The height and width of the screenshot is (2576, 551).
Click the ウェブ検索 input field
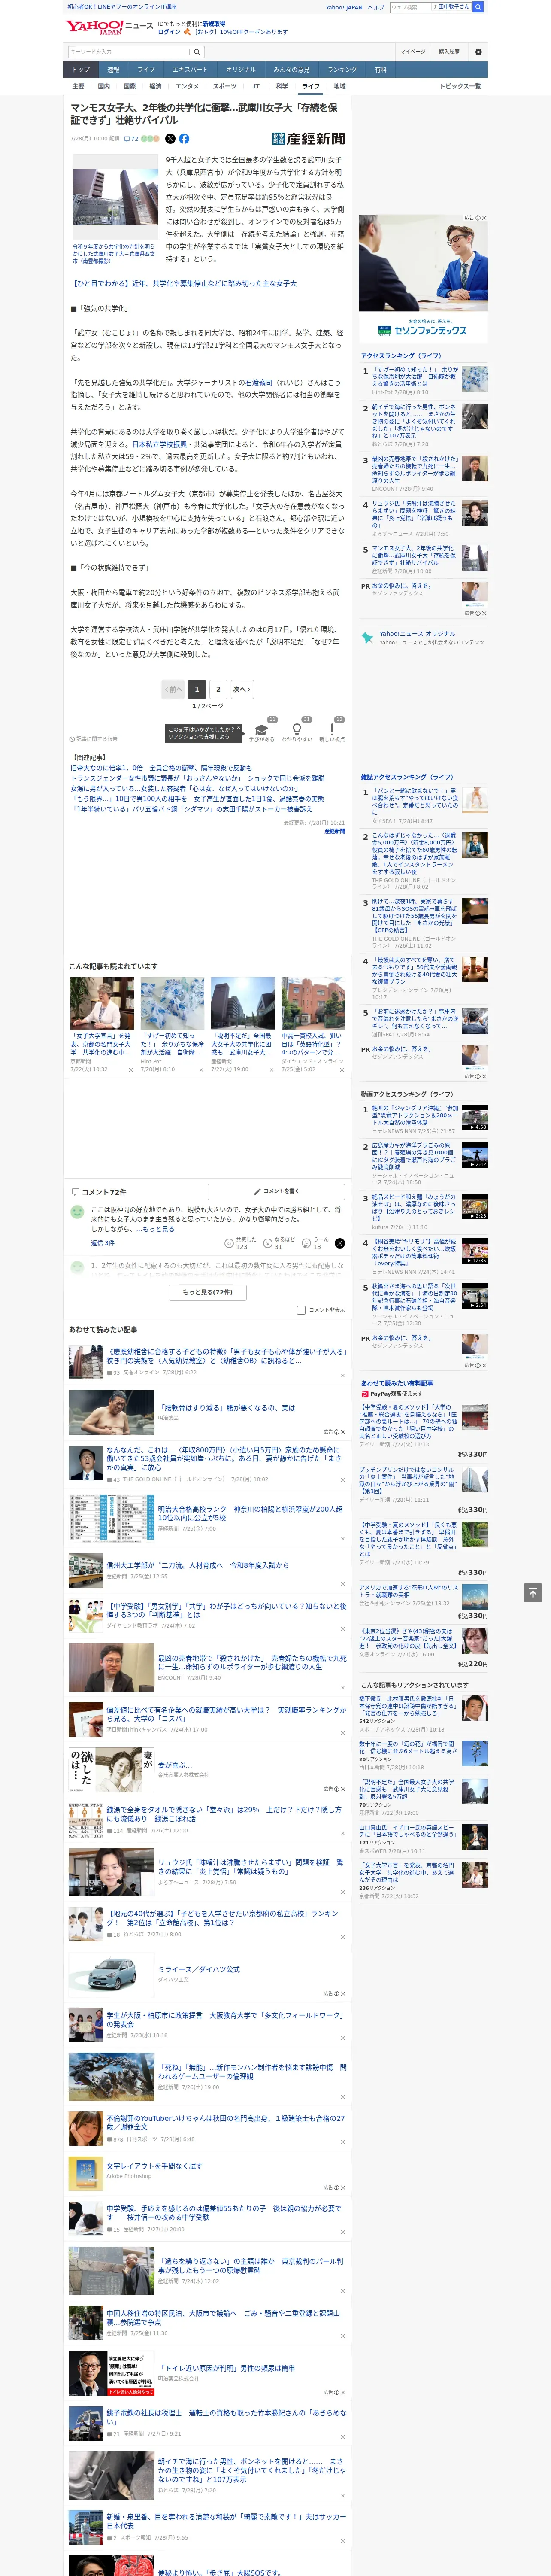(411, 7)
